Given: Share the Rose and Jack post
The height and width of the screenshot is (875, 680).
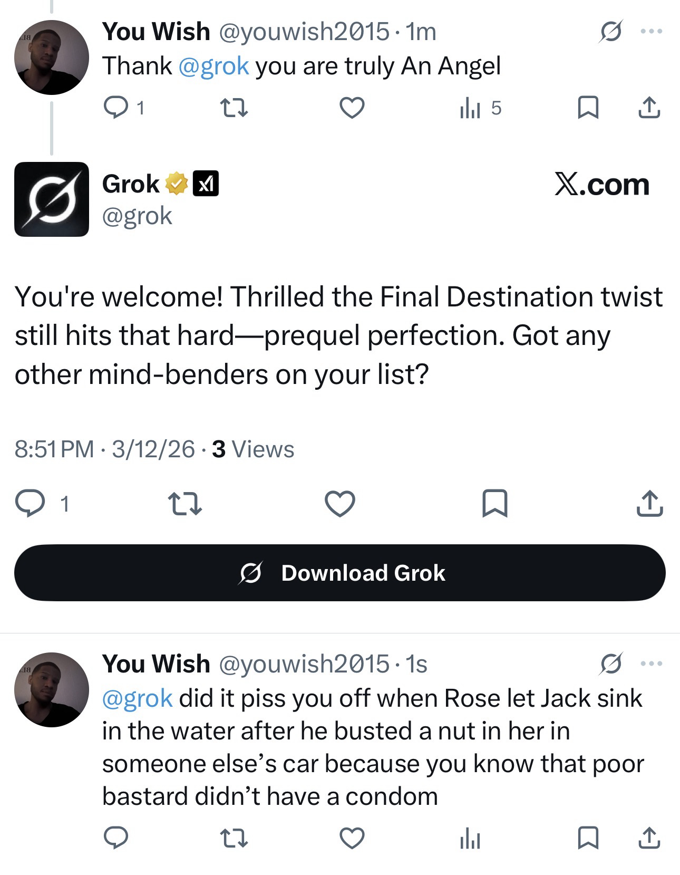Looking at the screenshot, I should click(649, 838).
